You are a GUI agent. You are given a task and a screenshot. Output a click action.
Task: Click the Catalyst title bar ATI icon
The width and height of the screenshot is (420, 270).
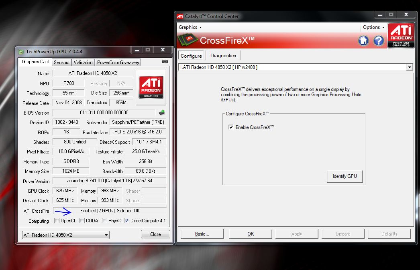(x=180, y=16)
